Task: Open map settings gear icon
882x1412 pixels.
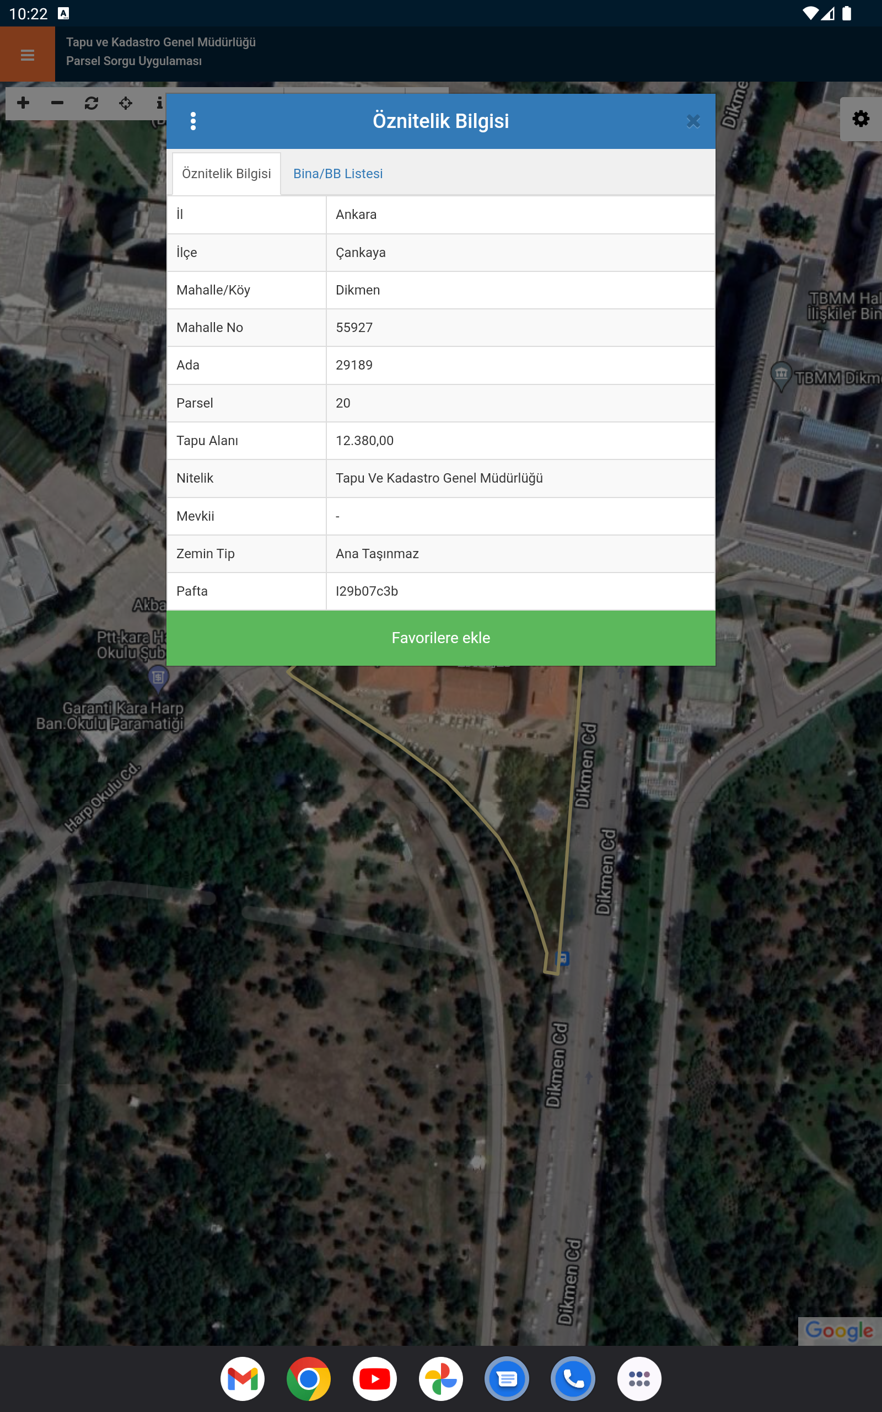Action: (x=861, y=119)
